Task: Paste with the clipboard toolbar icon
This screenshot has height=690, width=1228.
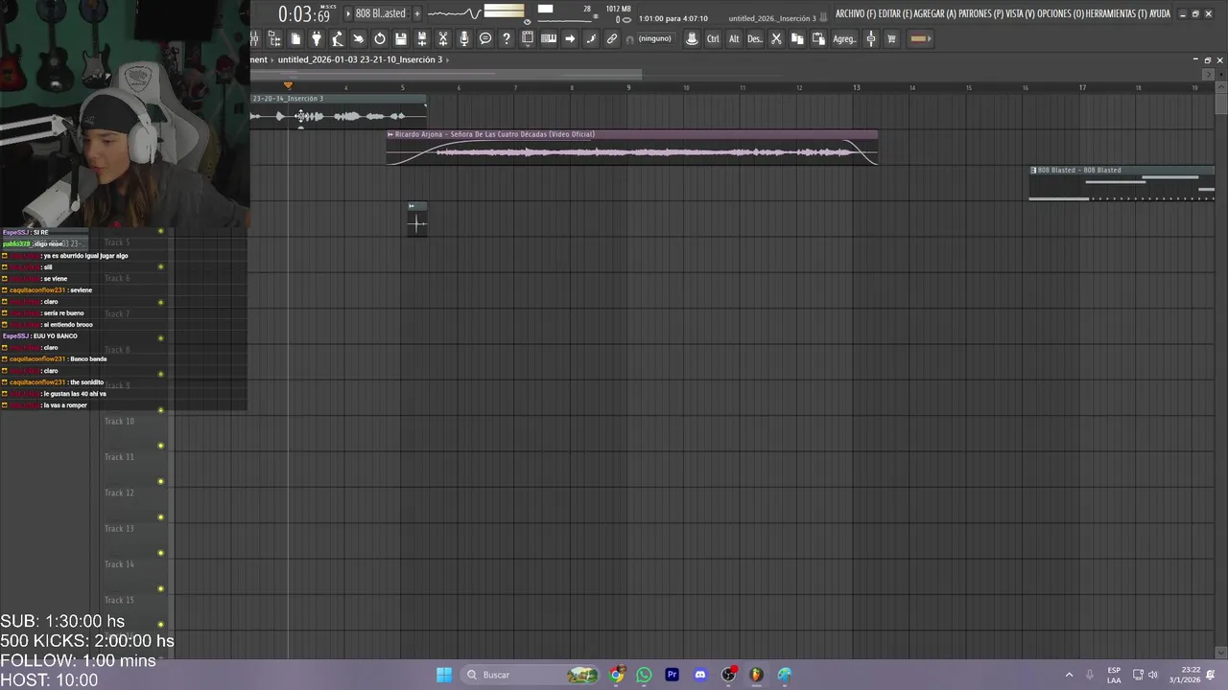Action: pos(818,38)
